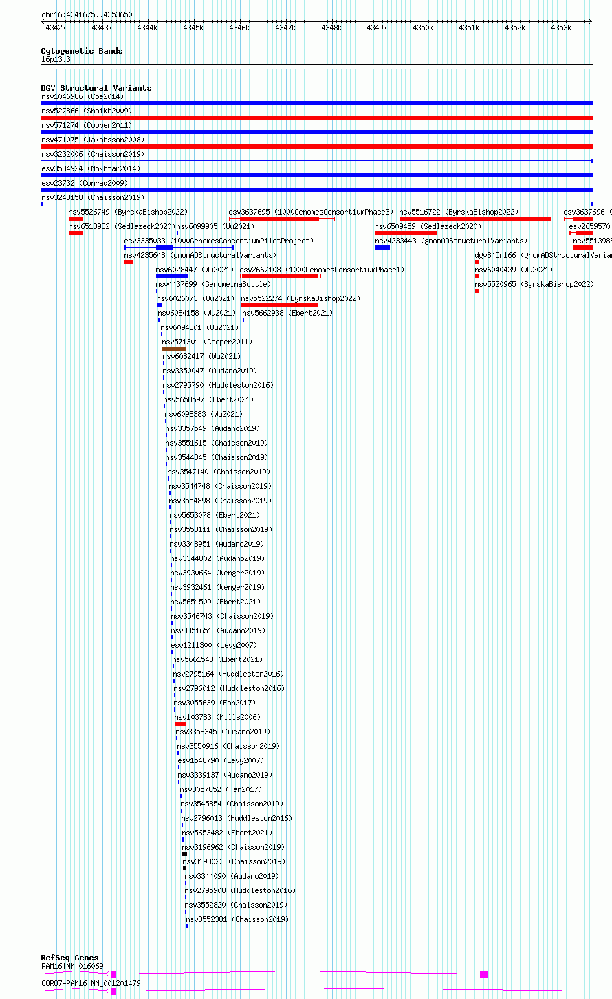Click nsv5520965 (ByrskaBishop2022) label
612x999 pixels.
point(534,284)
